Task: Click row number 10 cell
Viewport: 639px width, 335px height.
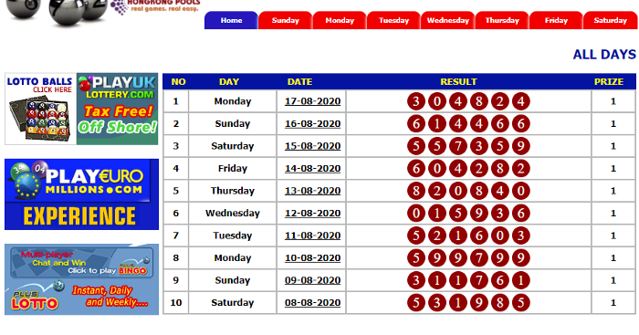Action: (x=176, y=303)
